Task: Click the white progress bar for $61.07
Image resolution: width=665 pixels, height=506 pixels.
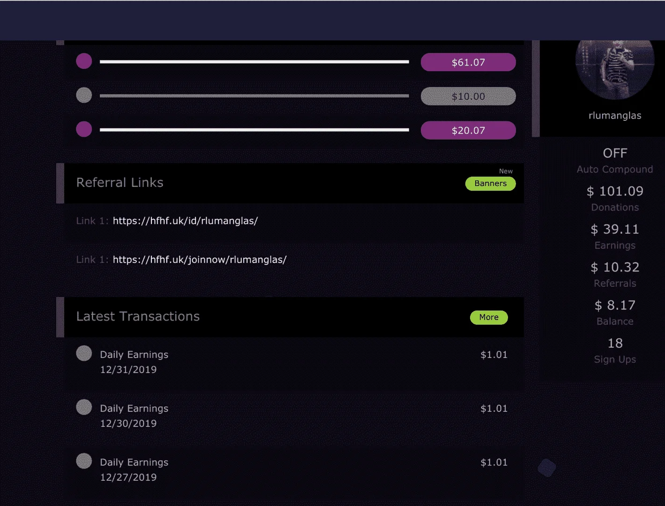Action: (254, 62)
